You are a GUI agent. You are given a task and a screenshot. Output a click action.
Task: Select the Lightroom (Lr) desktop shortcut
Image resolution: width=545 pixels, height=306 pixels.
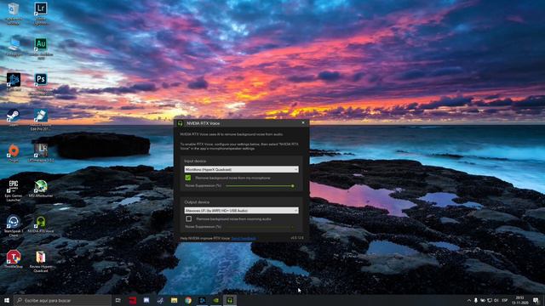click(x=41, y=13)
